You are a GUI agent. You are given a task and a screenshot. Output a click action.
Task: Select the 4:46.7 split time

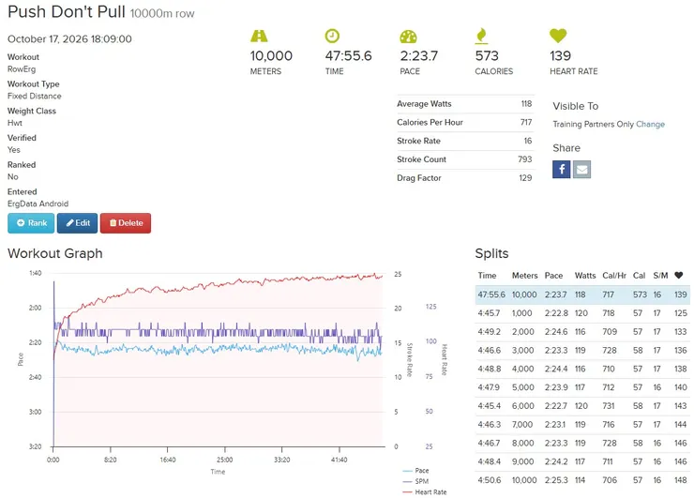click(489, 444)
